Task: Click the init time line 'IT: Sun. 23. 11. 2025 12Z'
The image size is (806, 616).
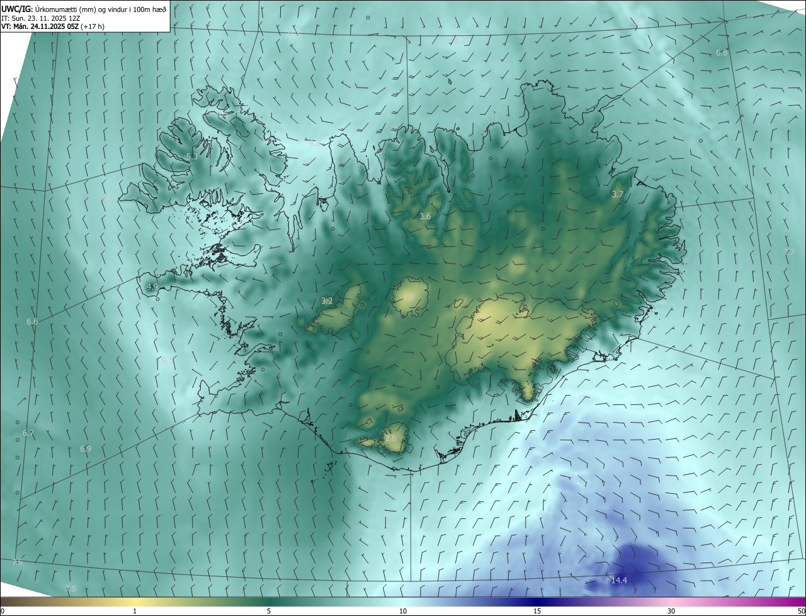Action: click(41, 18)
